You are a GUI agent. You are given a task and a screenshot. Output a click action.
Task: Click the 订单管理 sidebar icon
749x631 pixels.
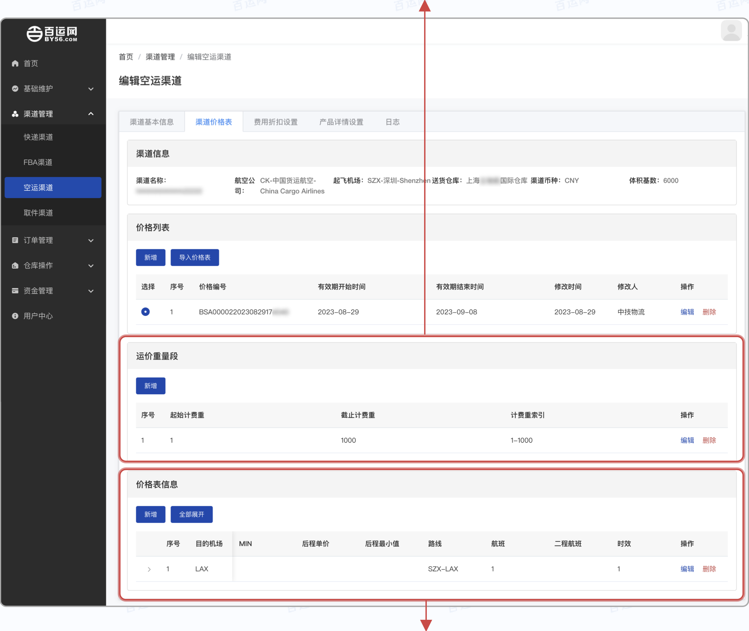[x=15, y=240]
